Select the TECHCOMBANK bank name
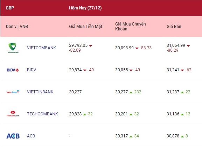Screen dimensions: 202x150 coord(42,114)
